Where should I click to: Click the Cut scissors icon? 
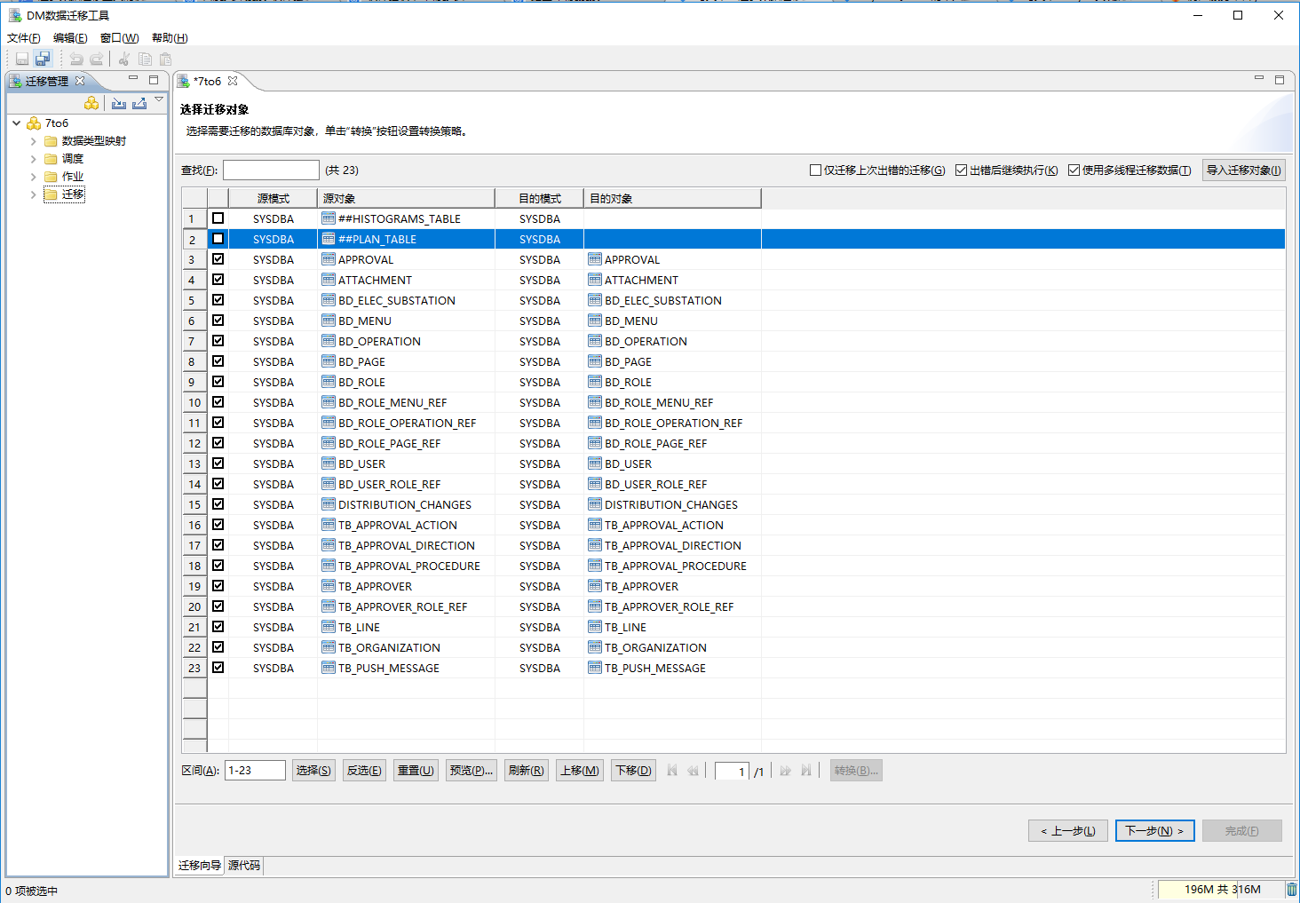[124, 59]
